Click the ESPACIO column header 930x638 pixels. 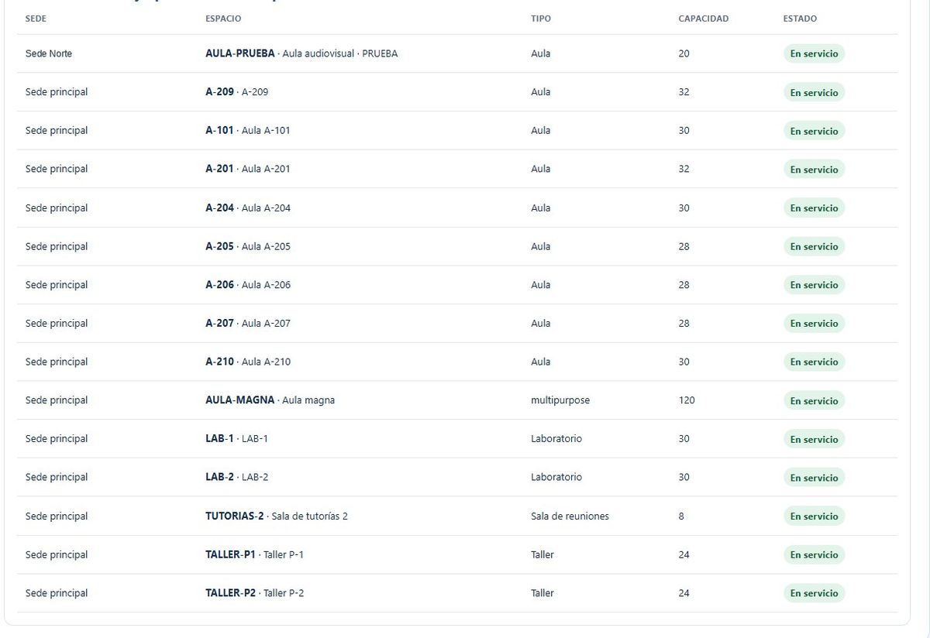click(223, 19)
